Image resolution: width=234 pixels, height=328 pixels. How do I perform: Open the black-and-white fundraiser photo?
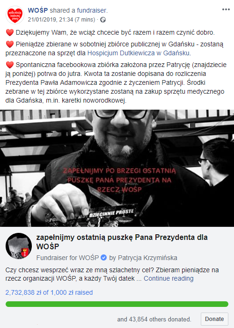tap(117, 168)
